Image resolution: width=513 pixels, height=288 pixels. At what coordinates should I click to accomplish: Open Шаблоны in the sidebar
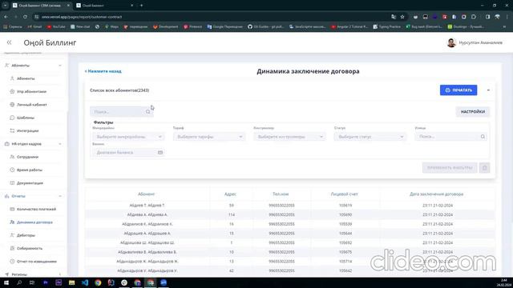(26, 118)
